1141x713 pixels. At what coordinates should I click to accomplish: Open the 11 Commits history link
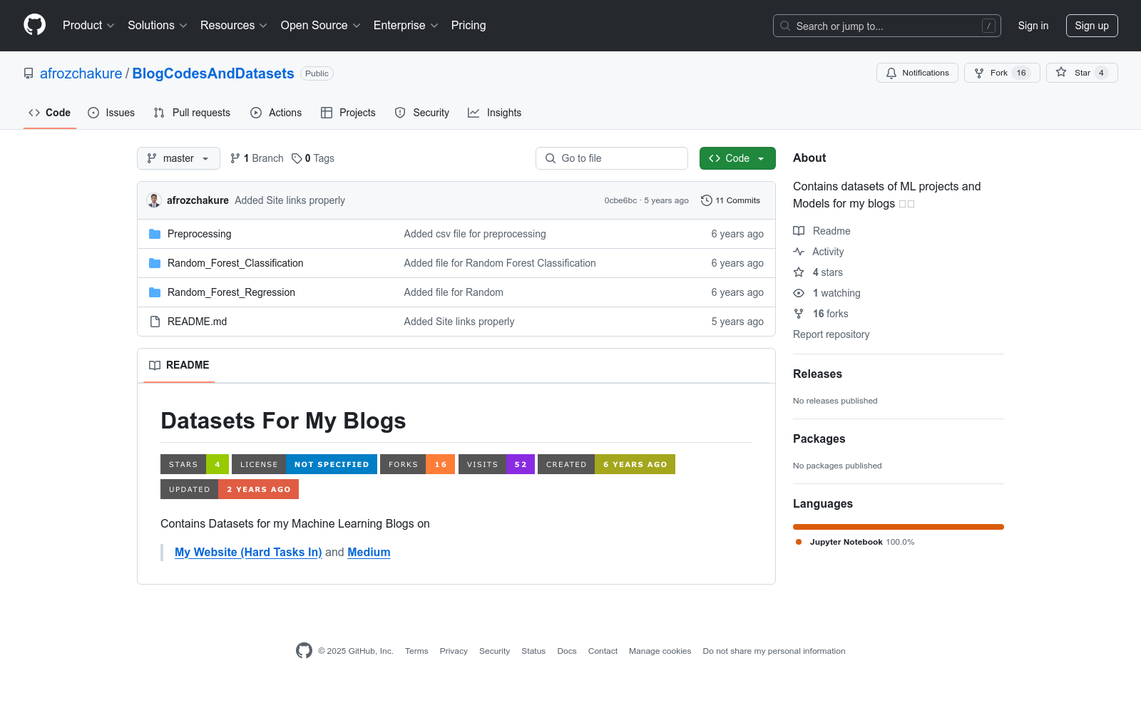tap(731, 200)
